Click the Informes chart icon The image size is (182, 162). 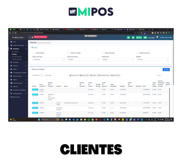point(11,87)
